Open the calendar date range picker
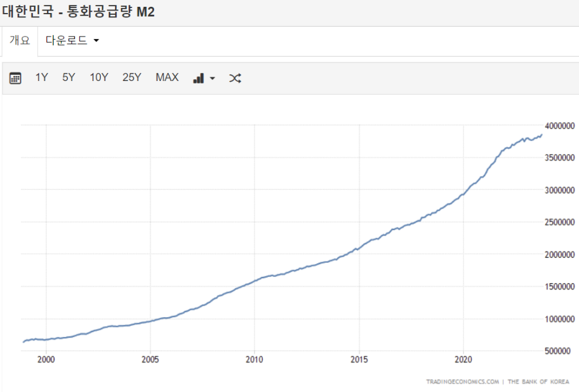The height and width of the screenshot is (392, 579). pos(15,78)
